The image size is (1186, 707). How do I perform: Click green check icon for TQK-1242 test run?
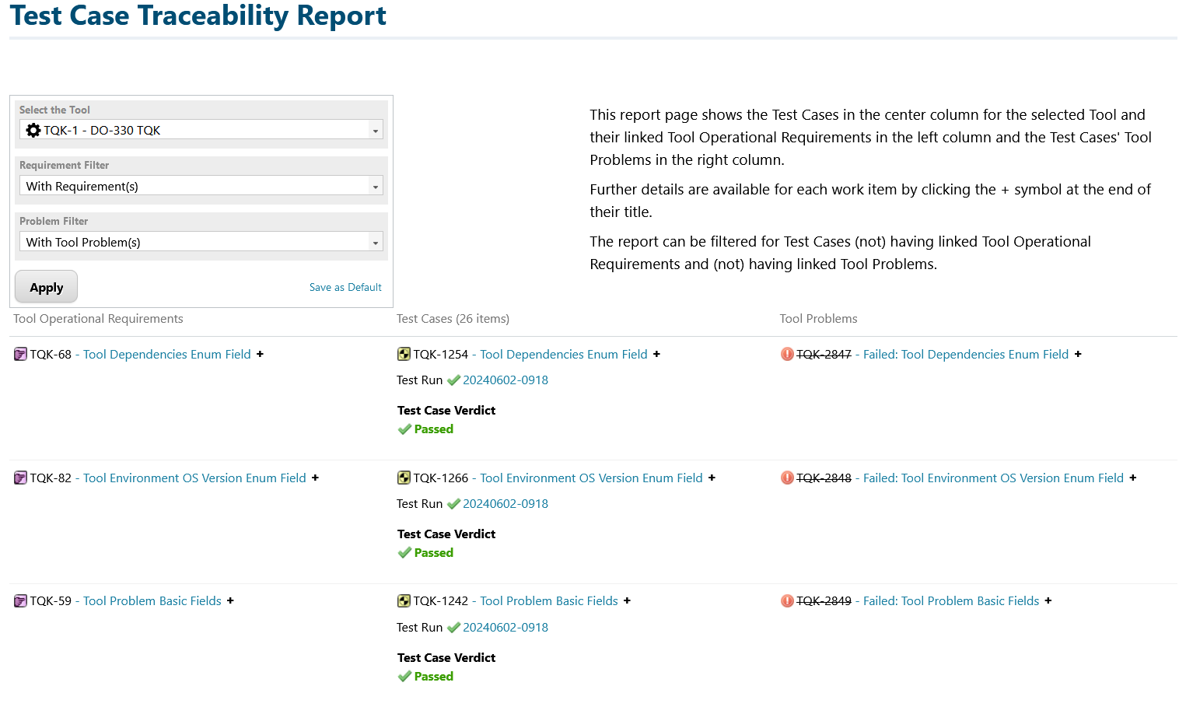click(453, 628)
